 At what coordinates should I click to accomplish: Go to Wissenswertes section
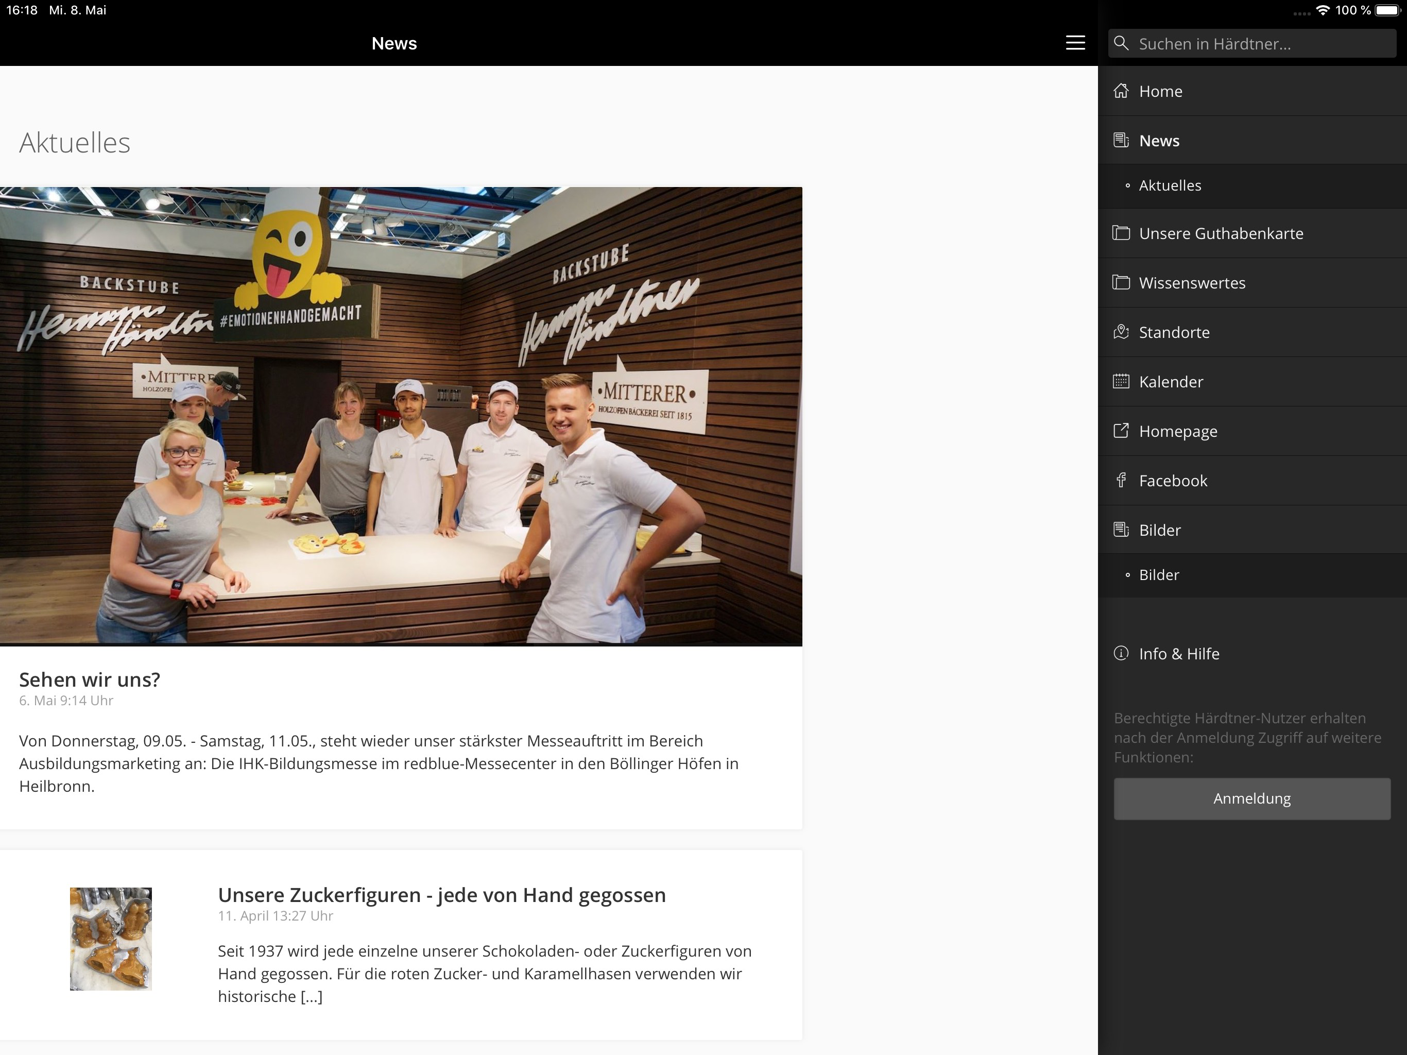click(x=1252, y=283)
